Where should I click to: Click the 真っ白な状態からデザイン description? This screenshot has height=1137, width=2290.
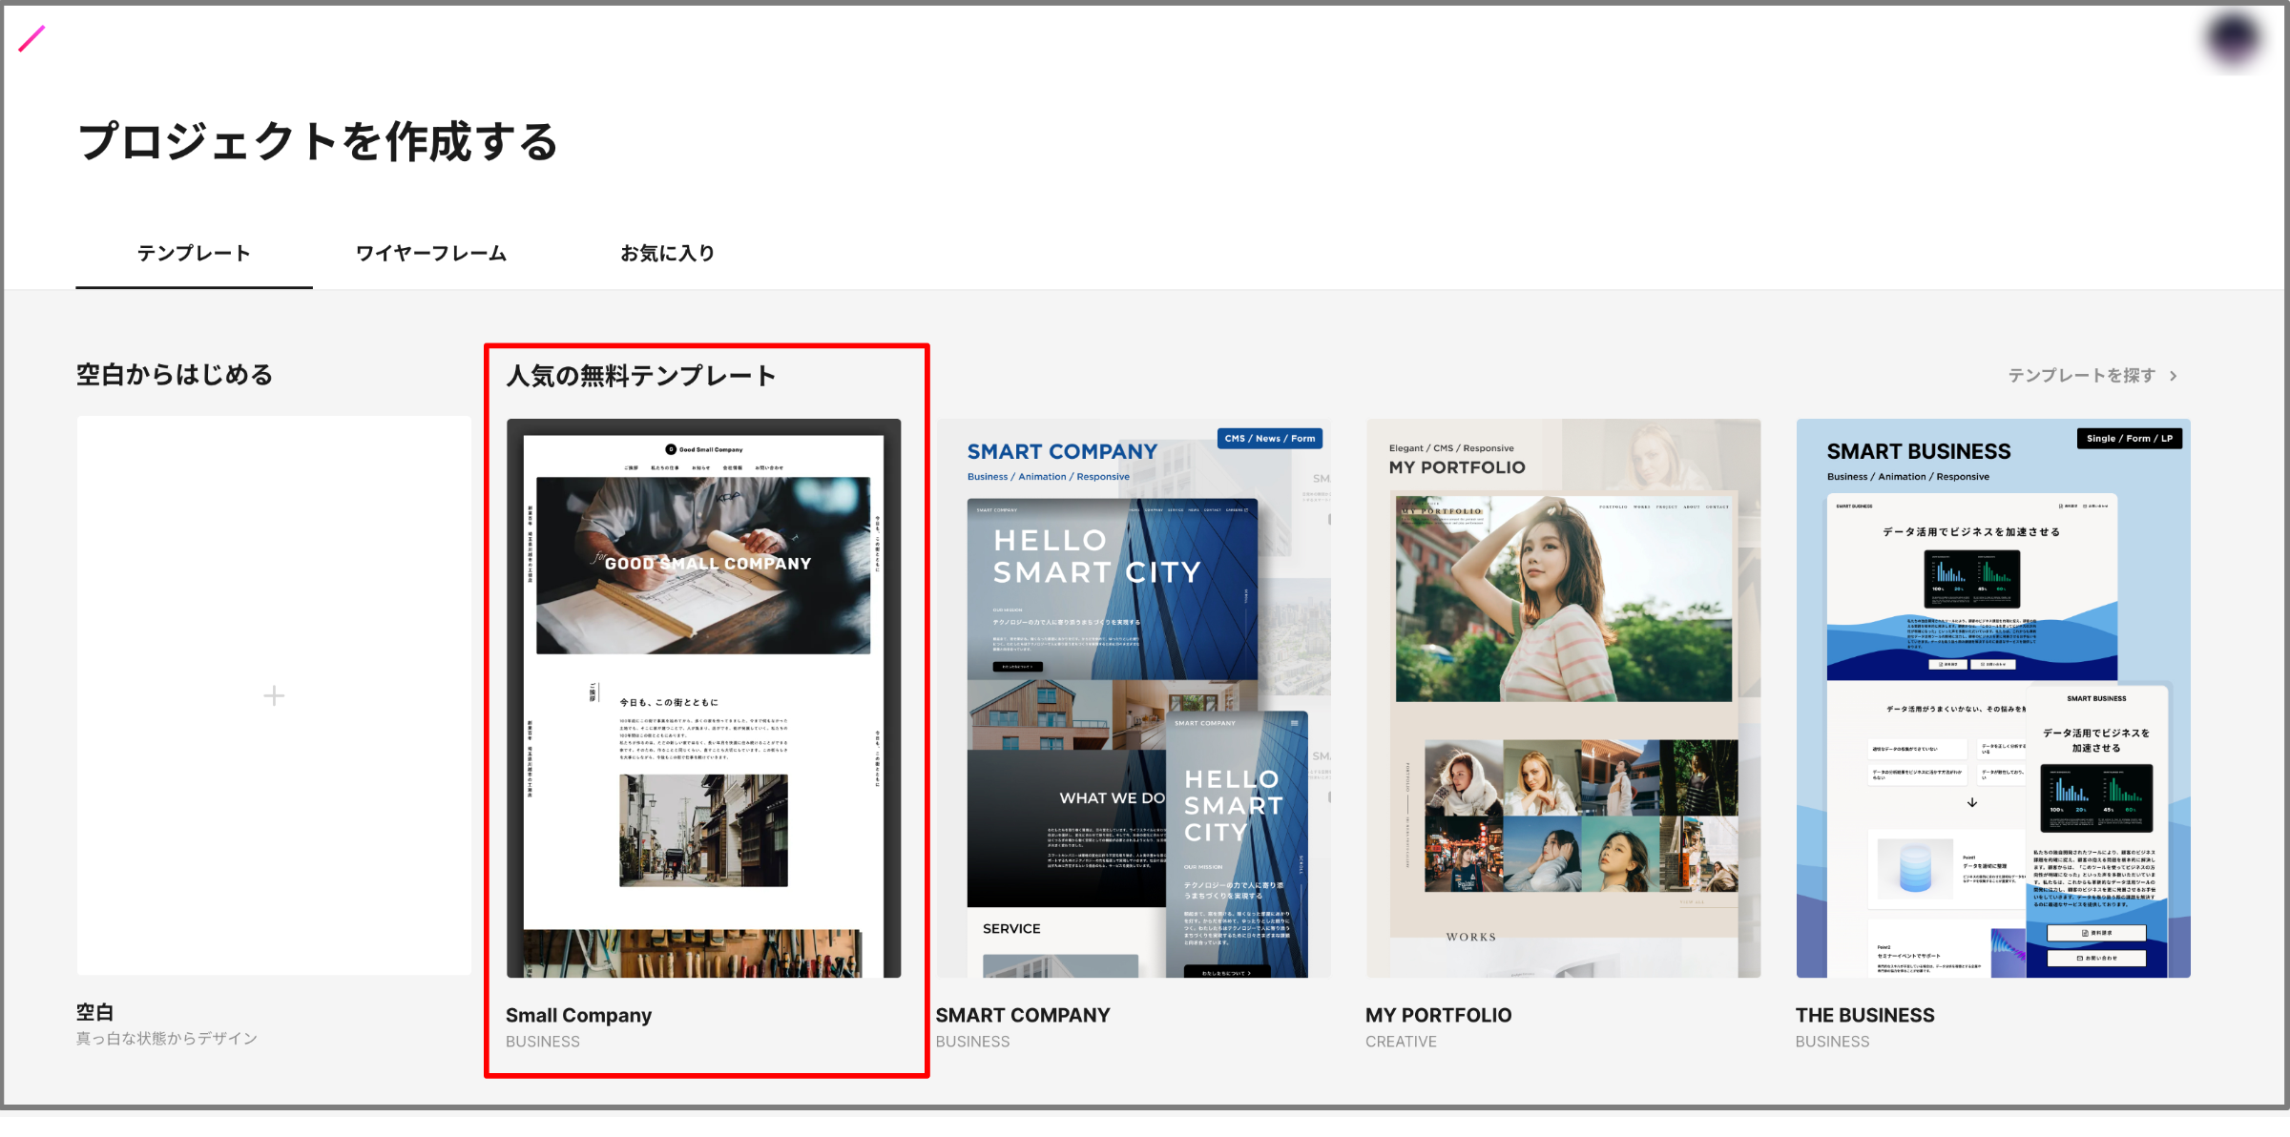click(167, 1039)
